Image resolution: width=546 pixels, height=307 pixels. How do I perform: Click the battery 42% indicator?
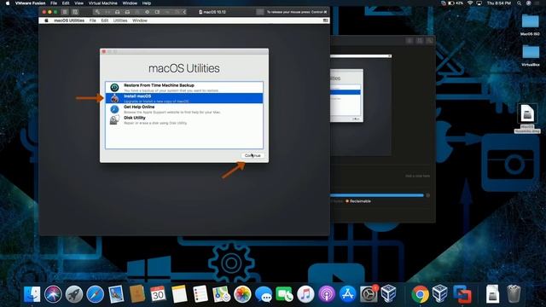pos(456,3)
